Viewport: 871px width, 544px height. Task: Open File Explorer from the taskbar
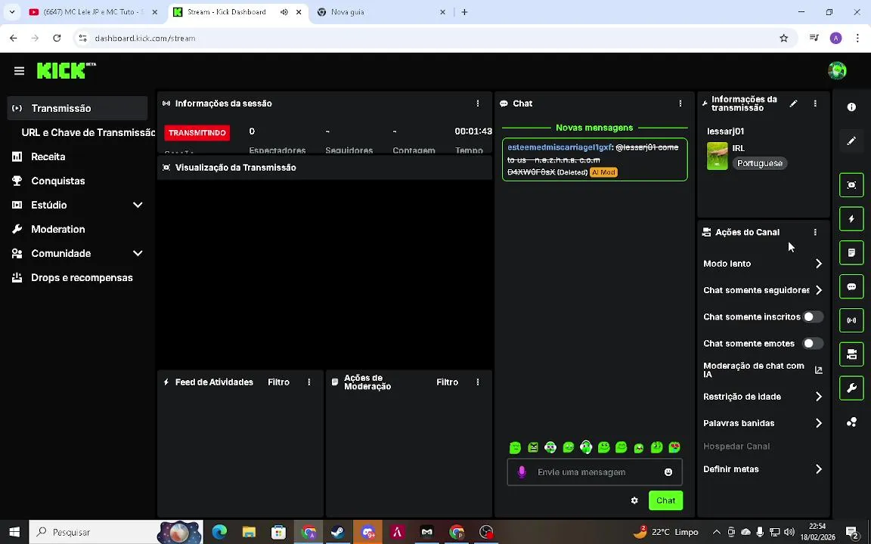pyautogui.click(x=249, y=532)
